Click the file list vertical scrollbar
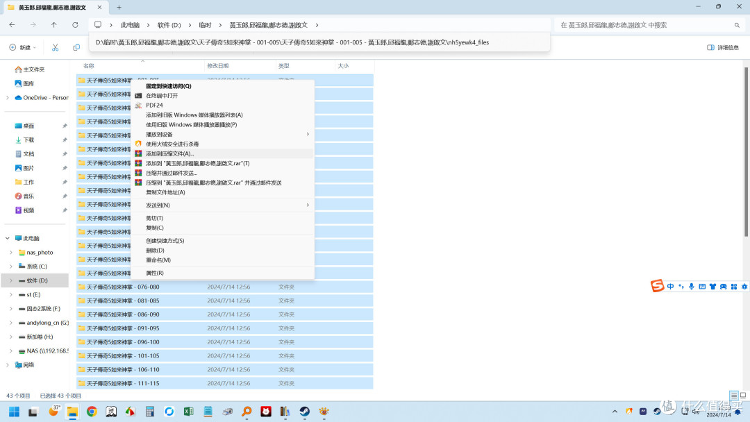Image resolution: width=750 pixels, height=422 pixels. coord(746,152)
